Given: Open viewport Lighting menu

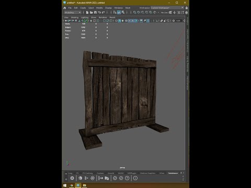Looking at the screenshot, I should [x=85, y=17].
